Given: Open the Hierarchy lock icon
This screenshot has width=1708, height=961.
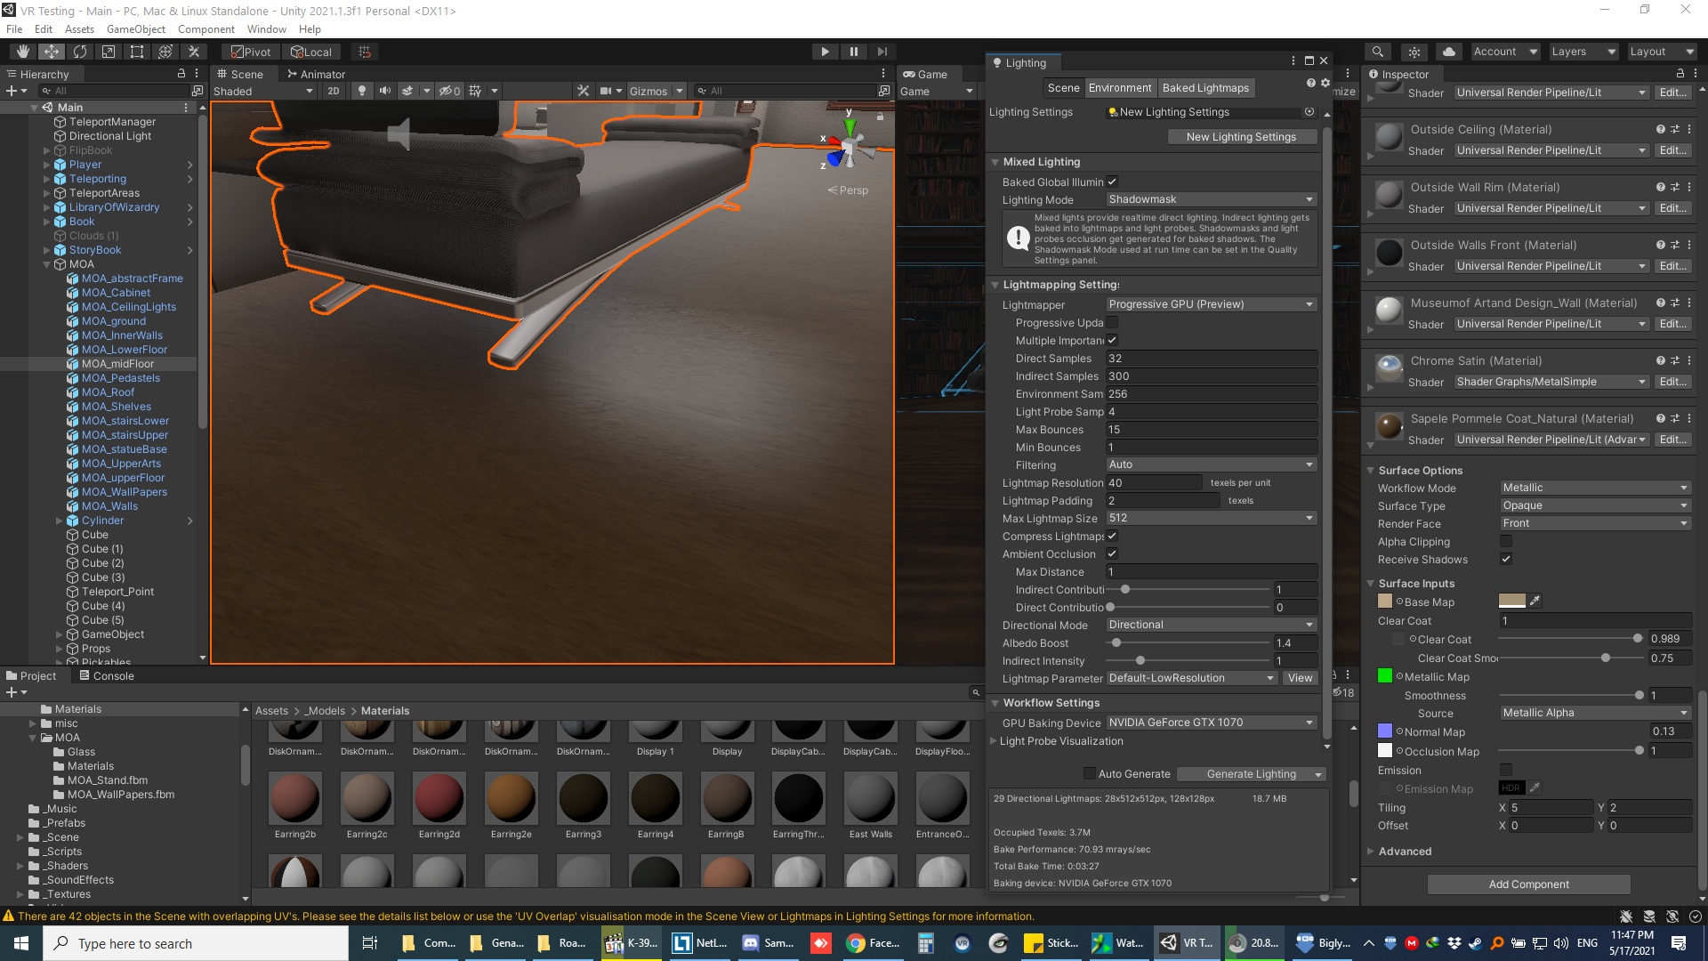Looking at the screenshot, I should coord(181,74).
